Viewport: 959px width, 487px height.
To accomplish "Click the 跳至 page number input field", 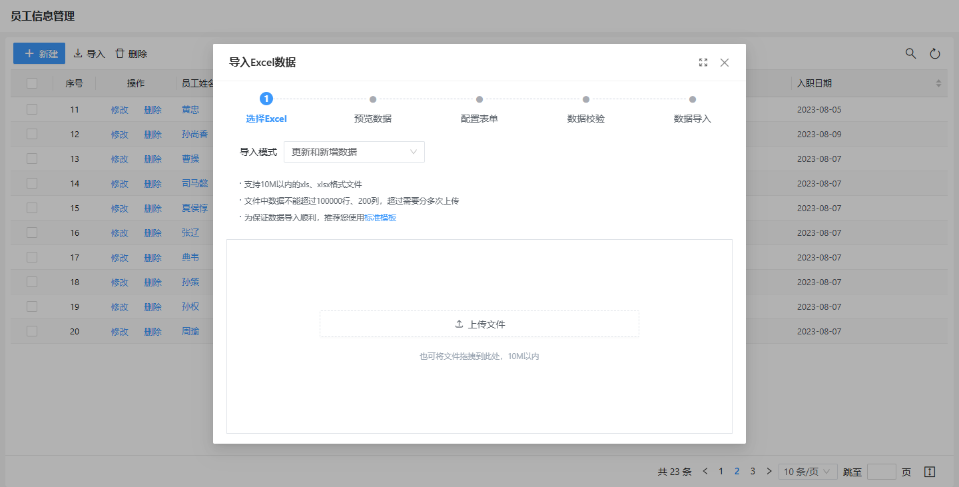I will pyautogui.click(x=881, y=472).
